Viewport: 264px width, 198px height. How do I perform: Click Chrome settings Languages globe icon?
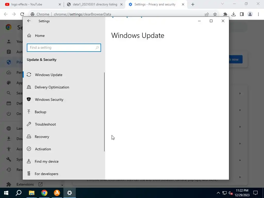pos(9,128)
